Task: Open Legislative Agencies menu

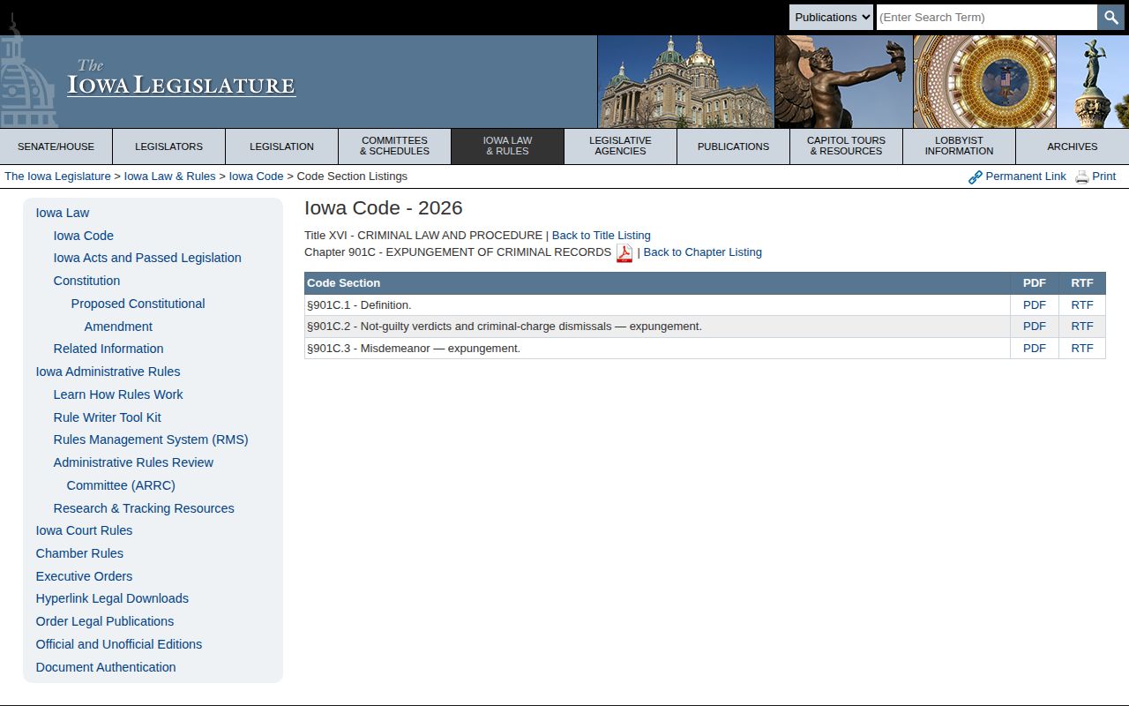Action: pyautogui.click(x=620, y=146)
